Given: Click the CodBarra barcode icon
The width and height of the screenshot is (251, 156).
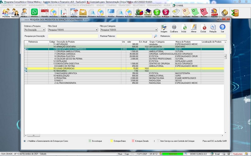Looking at the screenshot, I should click(x=174, y=28).
